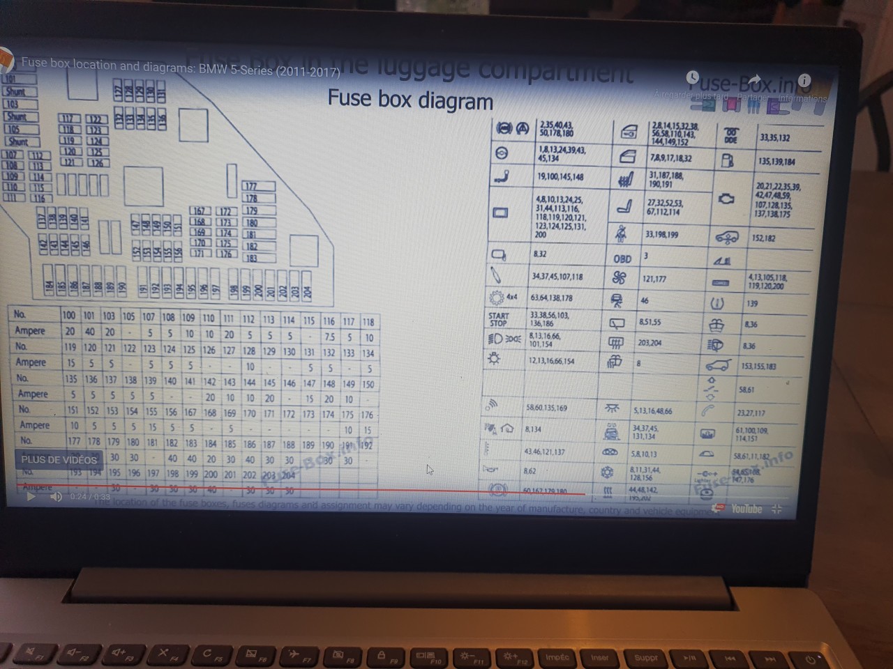Click the PLUS DE VIDÉOS button
The height and width of the screenshot is (669, 893).
(59, 459)
